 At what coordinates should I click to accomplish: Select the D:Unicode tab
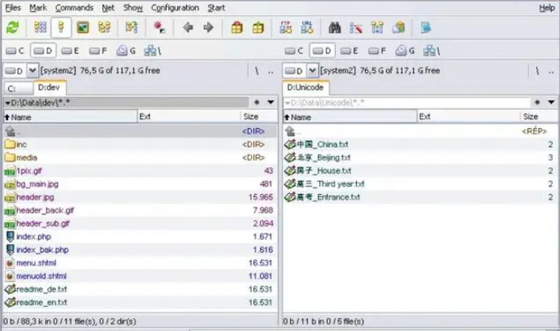point(305,88)
